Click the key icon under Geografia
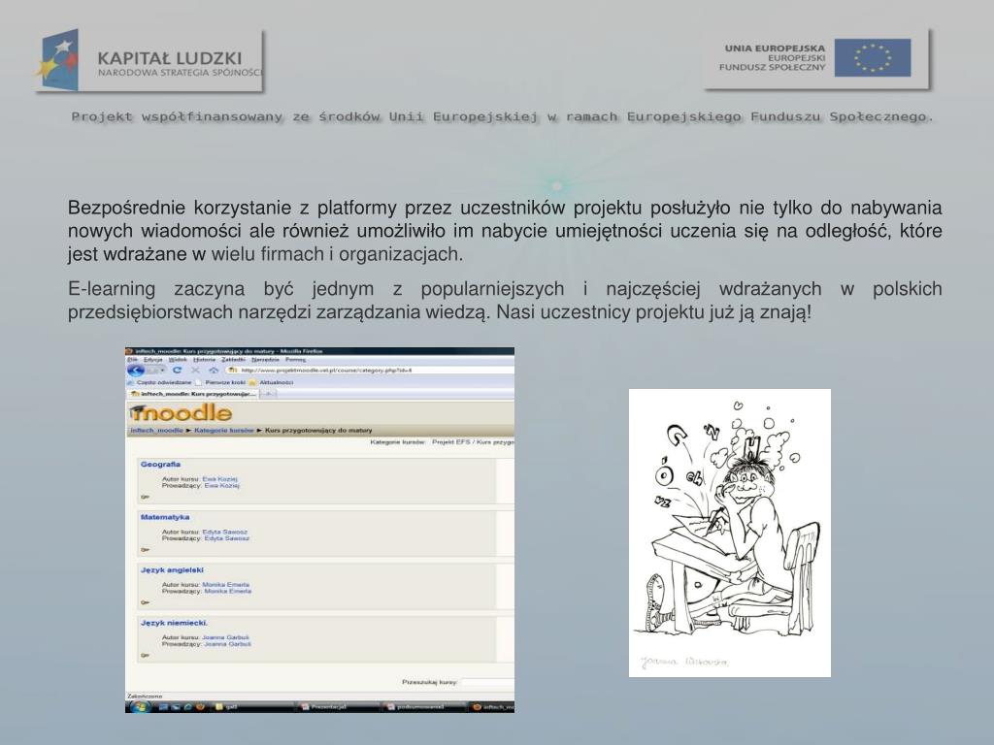The width and height of the screenshot is (994, 745). 145,497
